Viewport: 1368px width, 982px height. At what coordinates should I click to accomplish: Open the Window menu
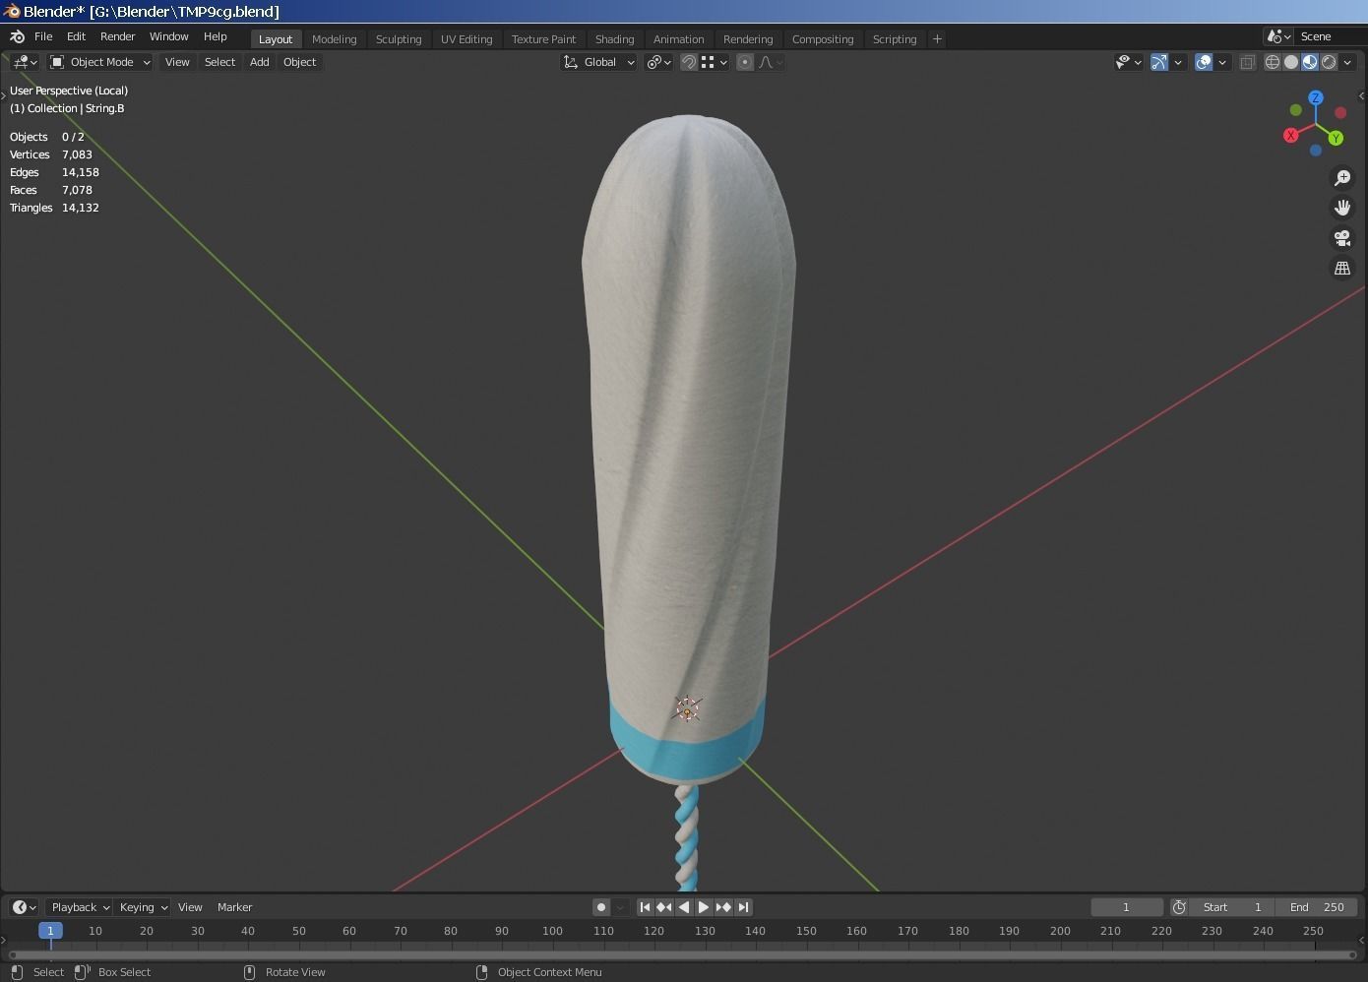click(168, 36)
